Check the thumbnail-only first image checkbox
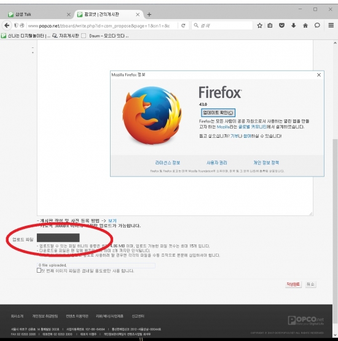Screen dimensions: 338x341 pyautogui.click(x=39, y=270)
